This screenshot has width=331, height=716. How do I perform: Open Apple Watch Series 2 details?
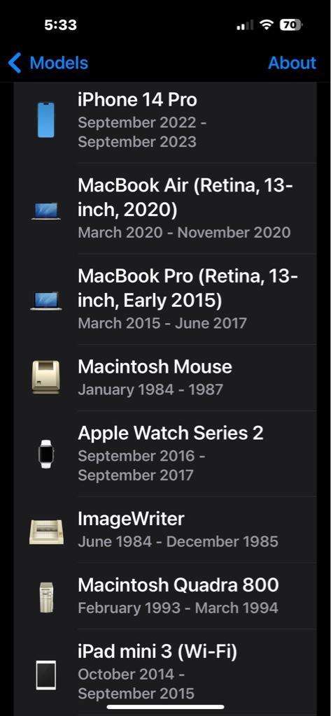165,453
